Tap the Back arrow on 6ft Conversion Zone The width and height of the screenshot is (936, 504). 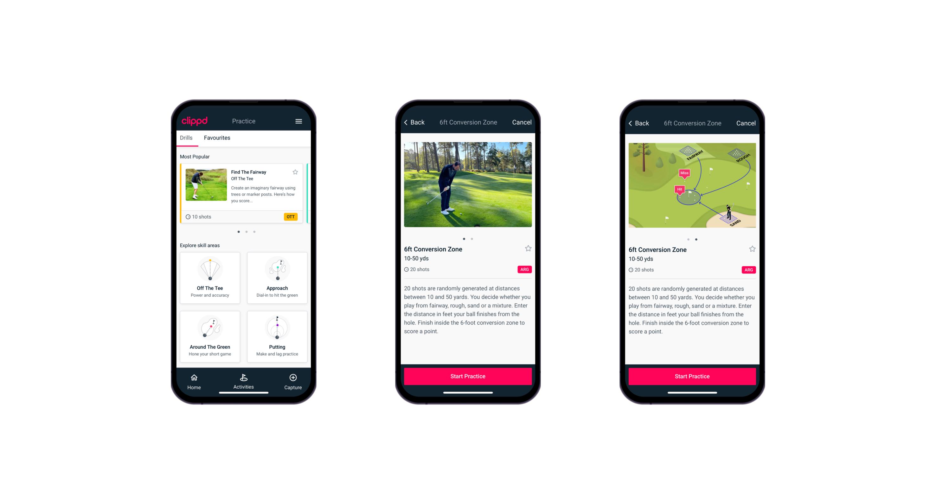(409, 122)
